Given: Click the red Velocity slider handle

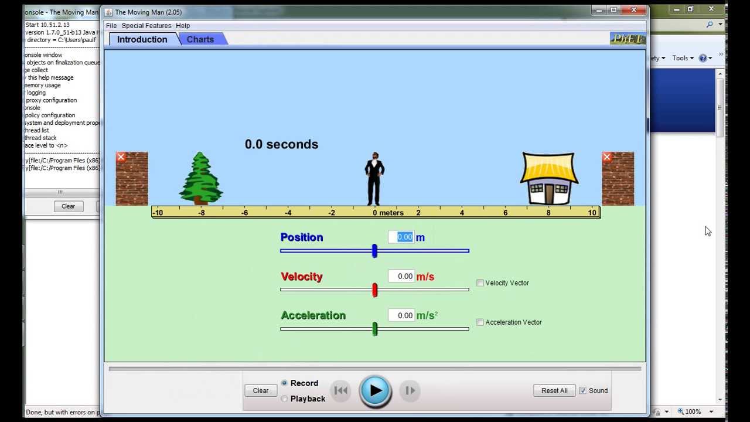Looking at the screenshot, I should click(x=375, y=290).
